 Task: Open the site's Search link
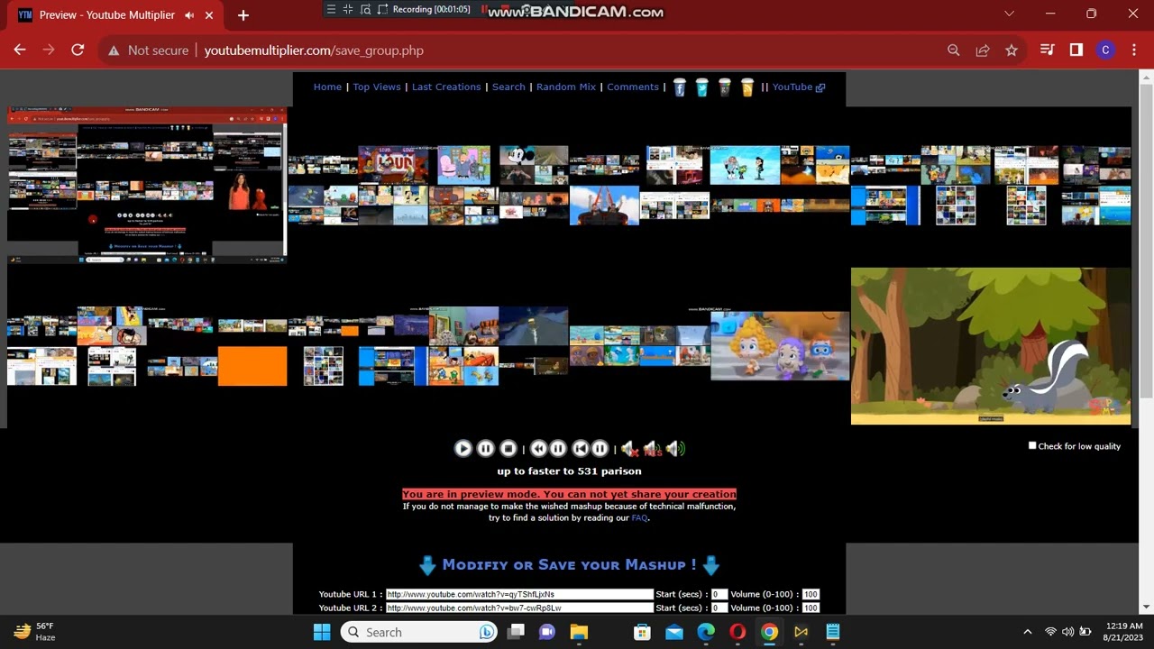click(x=508, y=87)
